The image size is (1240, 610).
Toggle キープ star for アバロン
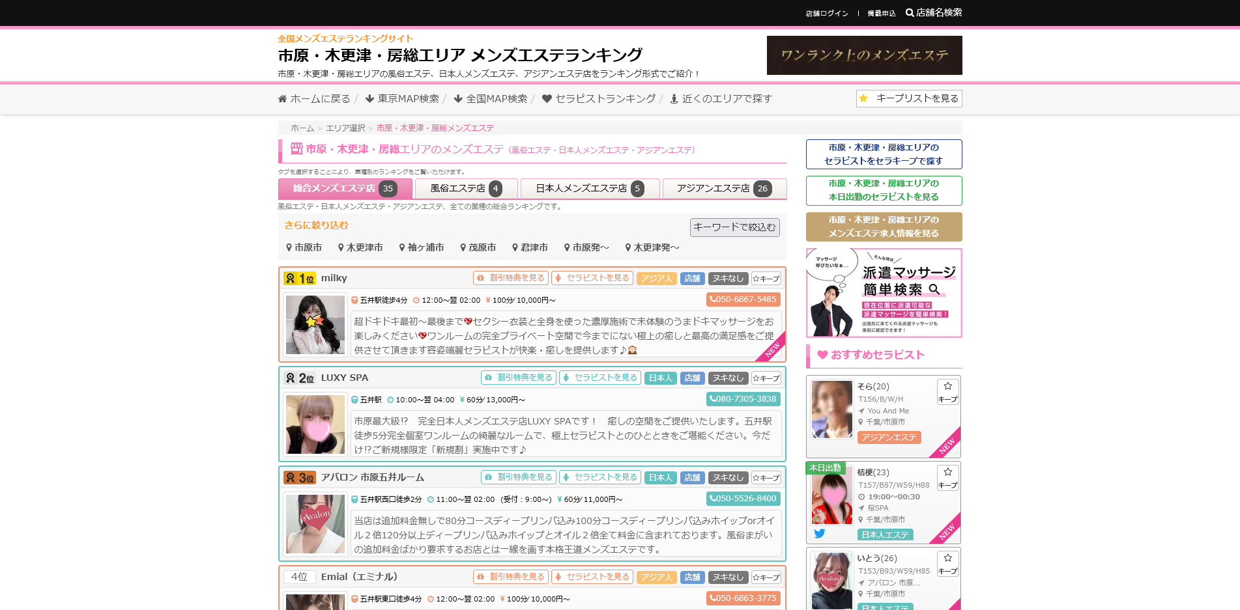click(766, 478)
